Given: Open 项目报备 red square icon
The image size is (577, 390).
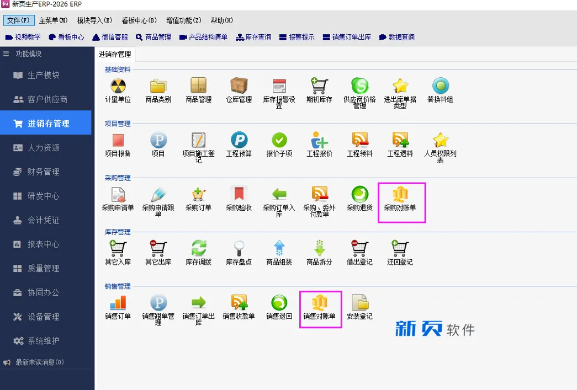Looking at the screenshot, I should (x=118, y=140).
